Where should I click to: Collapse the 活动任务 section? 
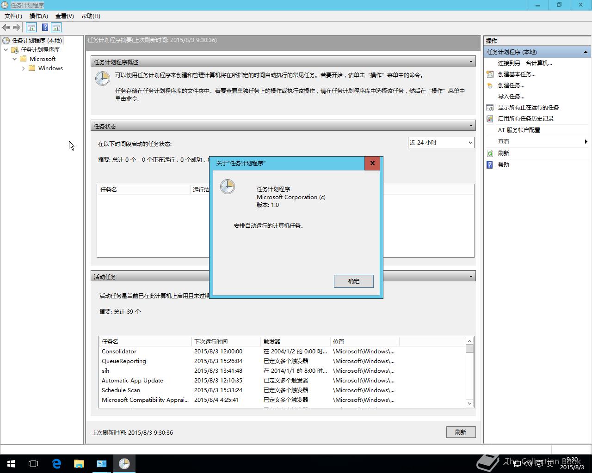471,276
